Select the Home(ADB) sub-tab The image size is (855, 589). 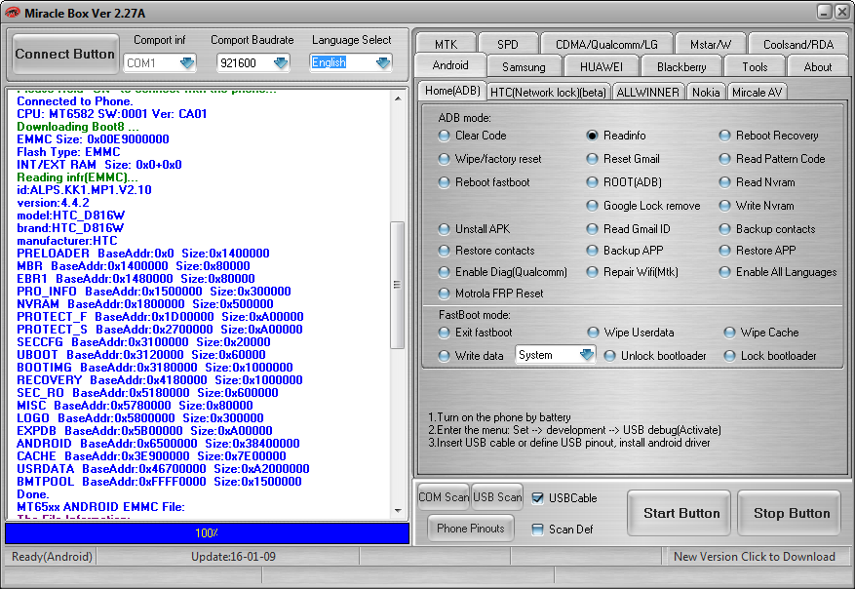point(452,91)
